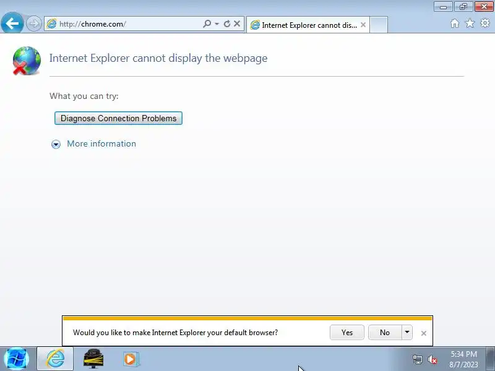Screen dimensions: 495x371
Task: Click the More information link text
Action: 101,144
